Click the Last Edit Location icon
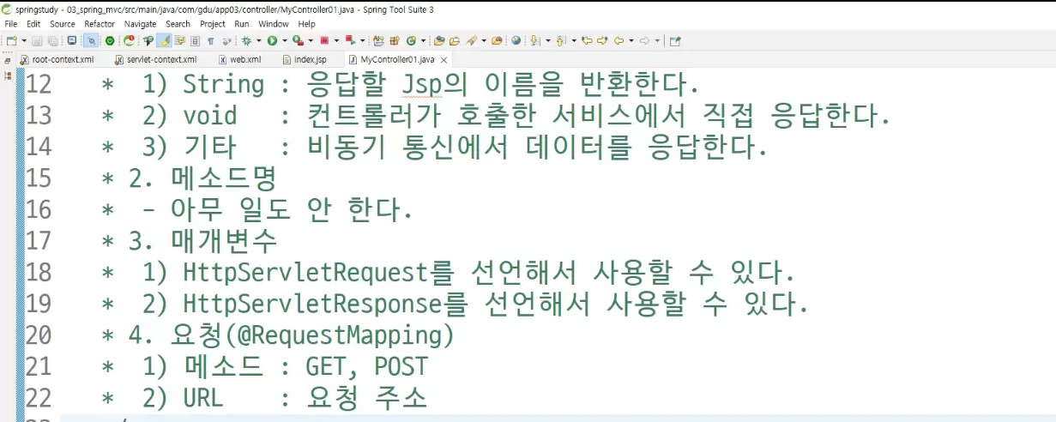Viewport: 1056px width, 422px height. 587,40
